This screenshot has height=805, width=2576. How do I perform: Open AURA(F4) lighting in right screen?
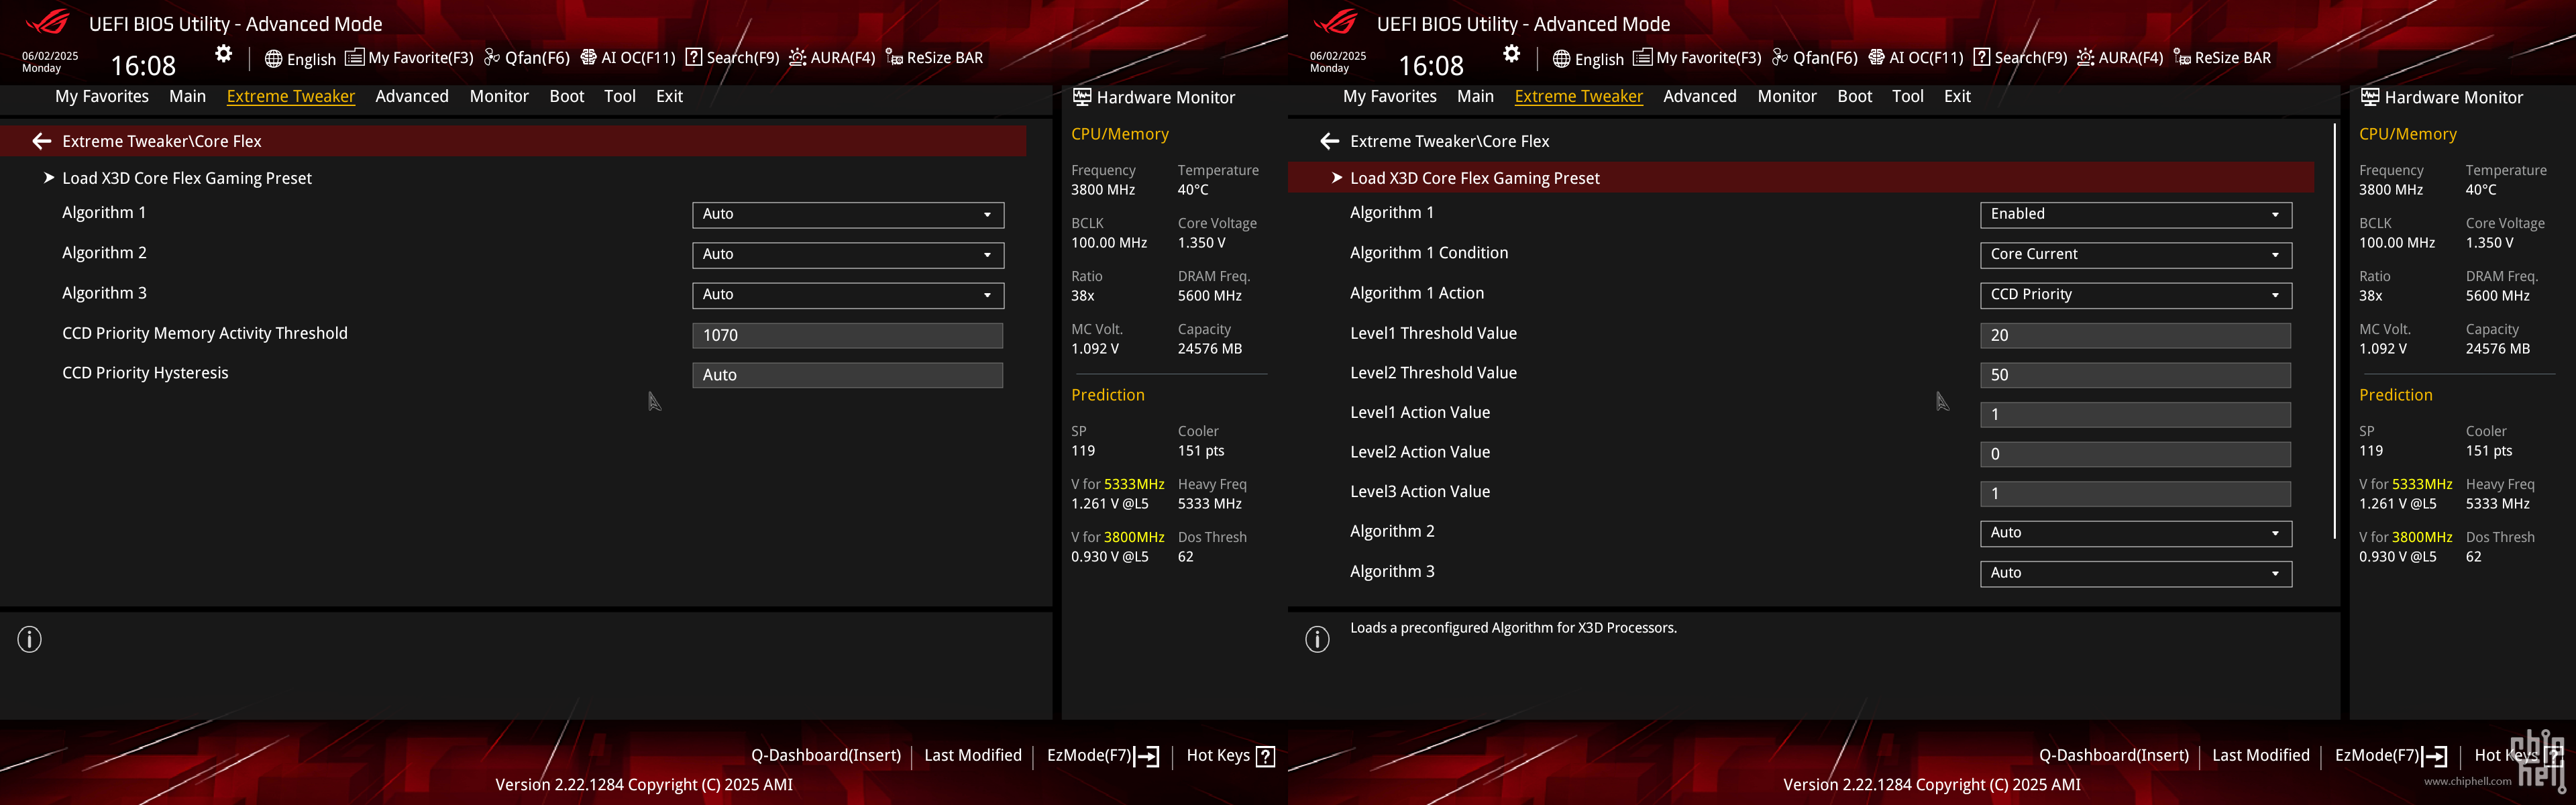click(2120, 58)
